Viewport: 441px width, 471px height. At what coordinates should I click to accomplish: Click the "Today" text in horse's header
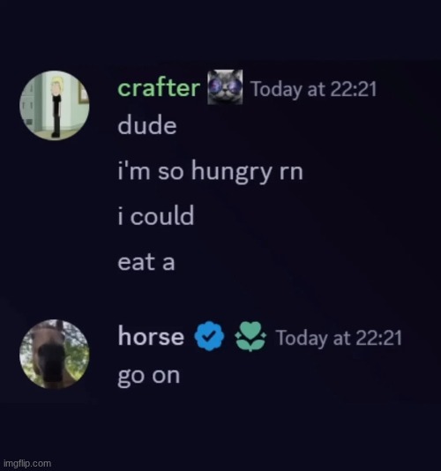(x=303, y=339)
